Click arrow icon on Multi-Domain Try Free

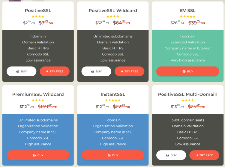[196, 155]
